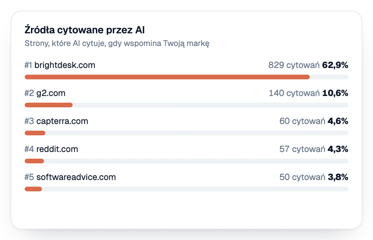Click the 140 cytowań count
The image size is (373, 240).
[294, 93]
